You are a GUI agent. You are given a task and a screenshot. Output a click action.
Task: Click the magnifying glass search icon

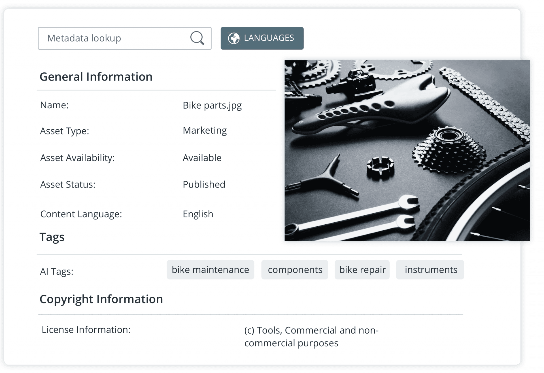197,38
